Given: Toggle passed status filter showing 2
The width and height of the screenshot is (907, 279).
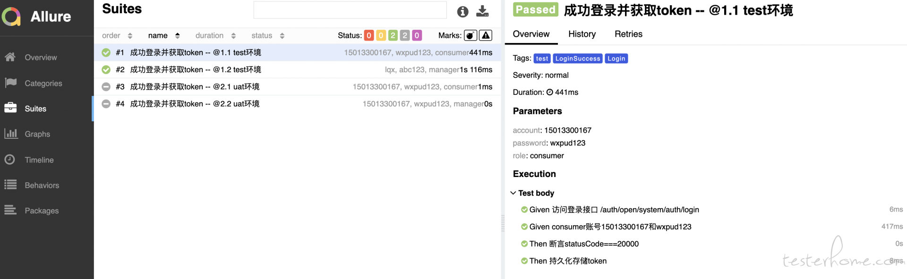Looking at the screenshot, I should pyautogui.click(x=393, y=35).
